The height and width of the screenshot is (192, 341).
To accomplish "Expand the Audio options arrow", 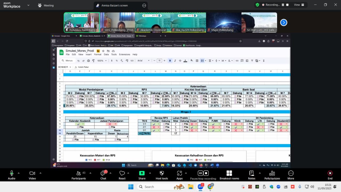I will pos(19,173).
